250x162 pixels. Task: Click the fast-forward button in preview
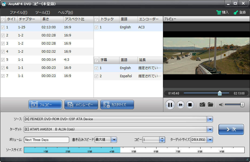tap(180, 104)
